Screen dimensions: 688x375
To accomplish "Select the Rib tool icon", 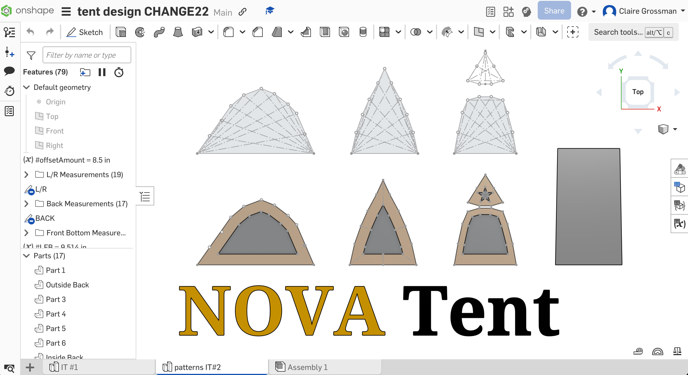I will pyautogui.click(x=306, y=32).
